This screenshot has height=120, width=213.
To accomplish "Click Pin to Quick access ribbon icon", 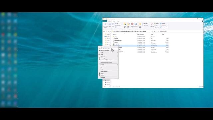I will (x=105, y=25).
